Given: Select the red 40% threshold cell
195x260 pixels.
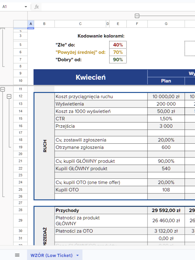Looking at the screenshot, I should tap(118, 45).
